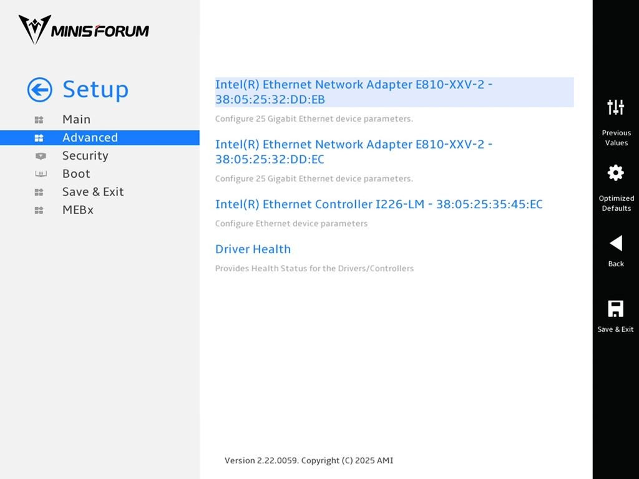Configure the Ethernet Controller I226-LM
The image size is (639, 479).
379,204
